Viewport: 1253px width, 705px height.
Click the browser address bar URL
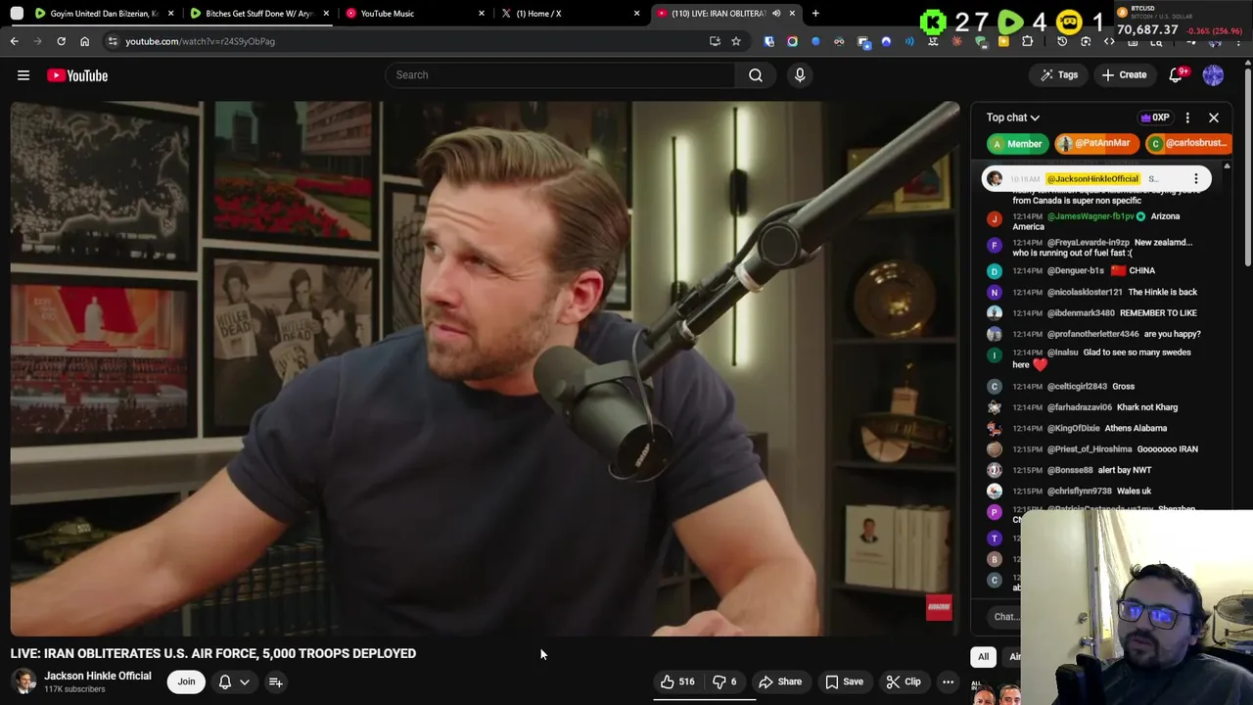tap(200, 41)
